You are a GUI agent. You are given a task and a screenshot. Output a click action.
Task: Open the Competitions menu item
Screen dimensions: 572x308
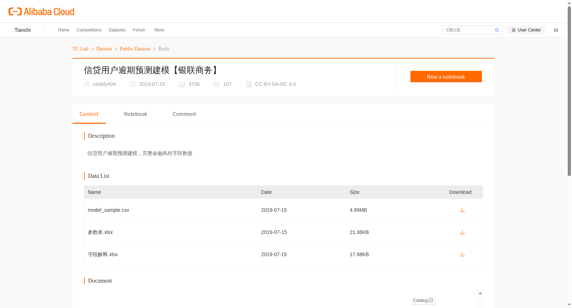click(89, 30)
